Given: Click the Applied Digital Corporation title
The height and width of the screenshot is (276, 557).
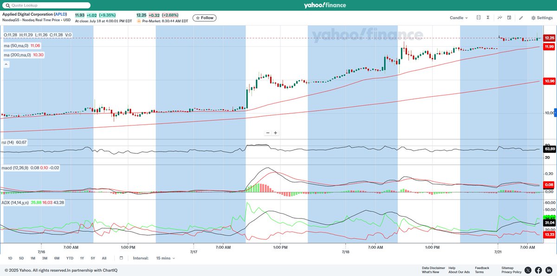Looking at the screenshot, I should tap(28, 14).
